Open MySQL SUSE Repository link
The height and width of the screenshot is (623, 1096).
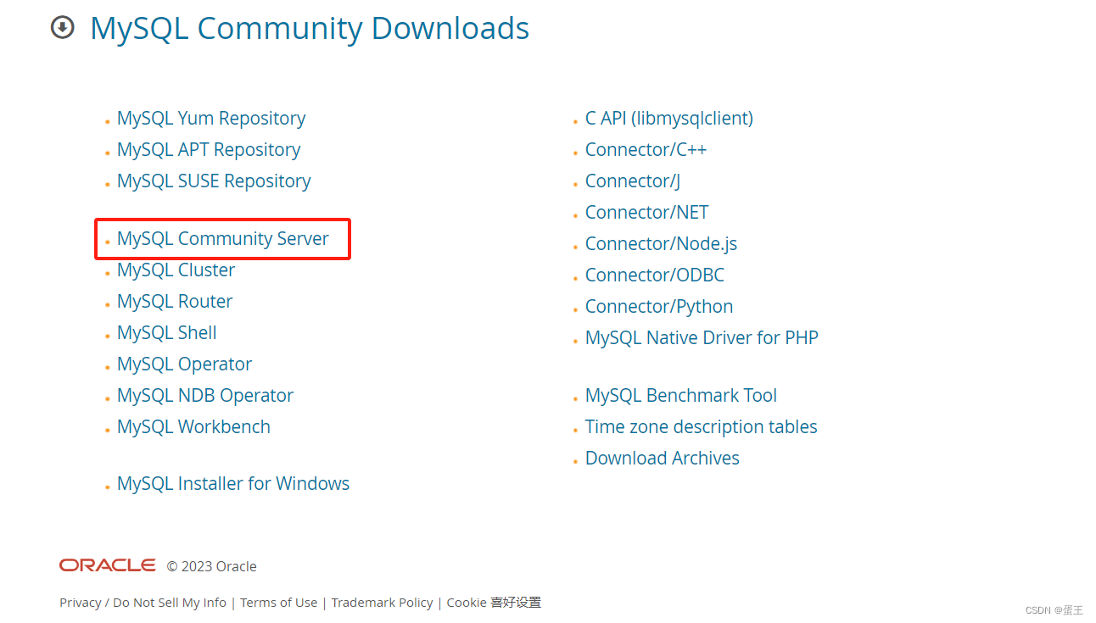tap(214, 181)
